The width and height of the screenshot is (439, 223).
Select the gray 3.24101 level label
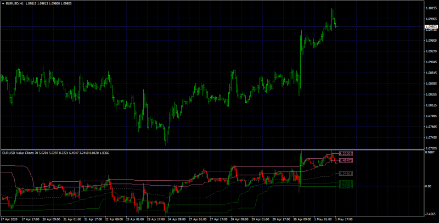click(346, 174)
